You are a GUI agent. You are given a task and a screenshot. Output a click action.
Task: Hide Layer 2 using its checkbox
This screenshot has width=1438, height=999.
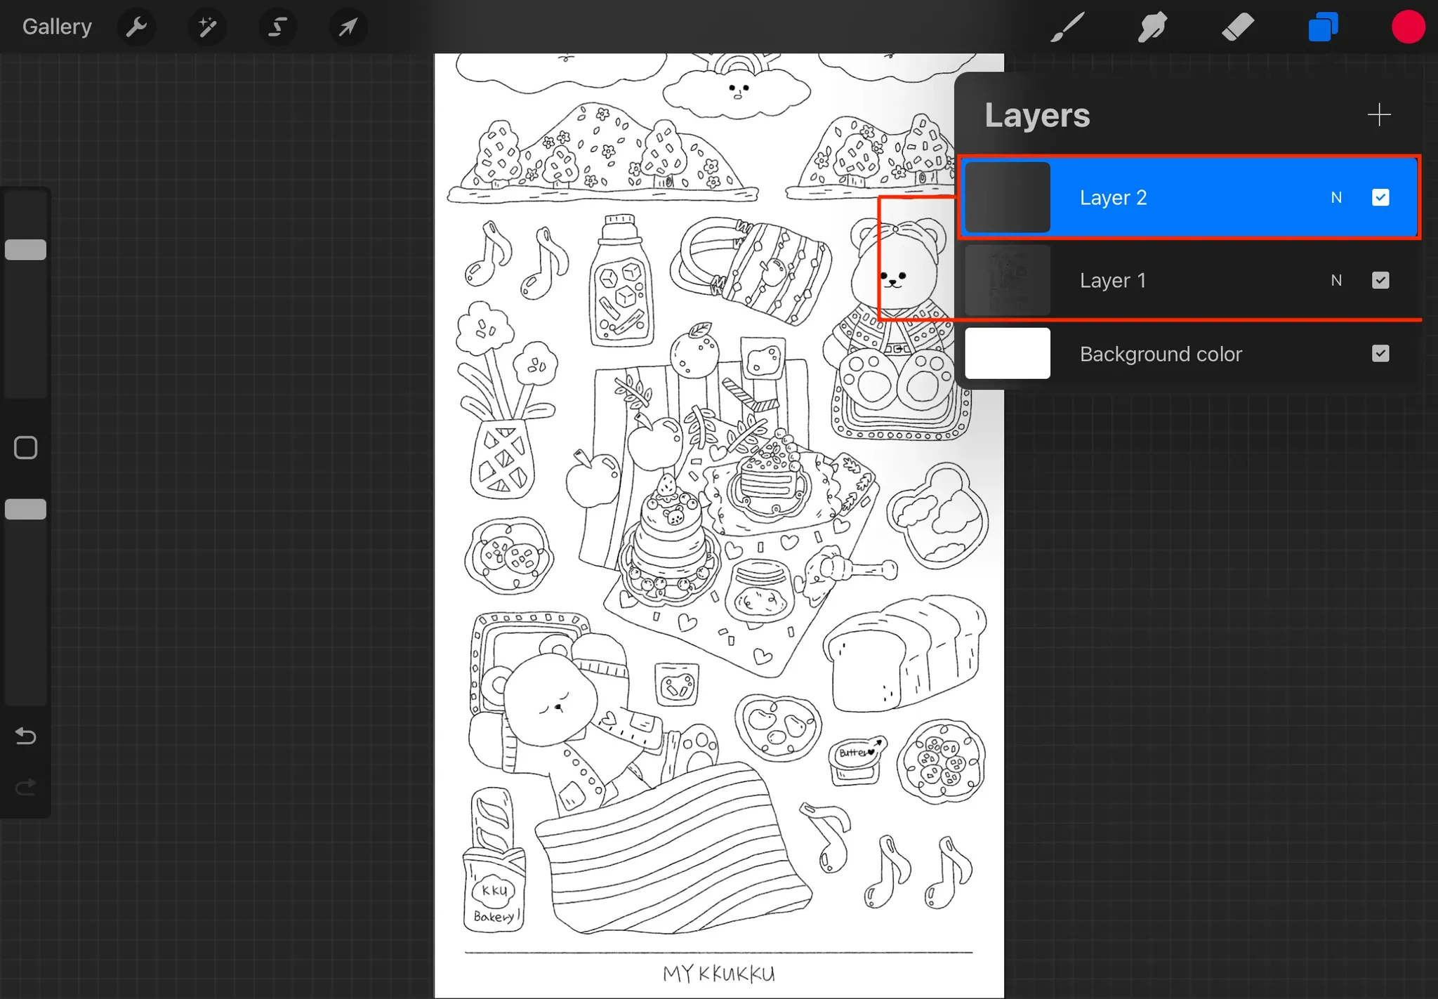tap(1380, 197)
